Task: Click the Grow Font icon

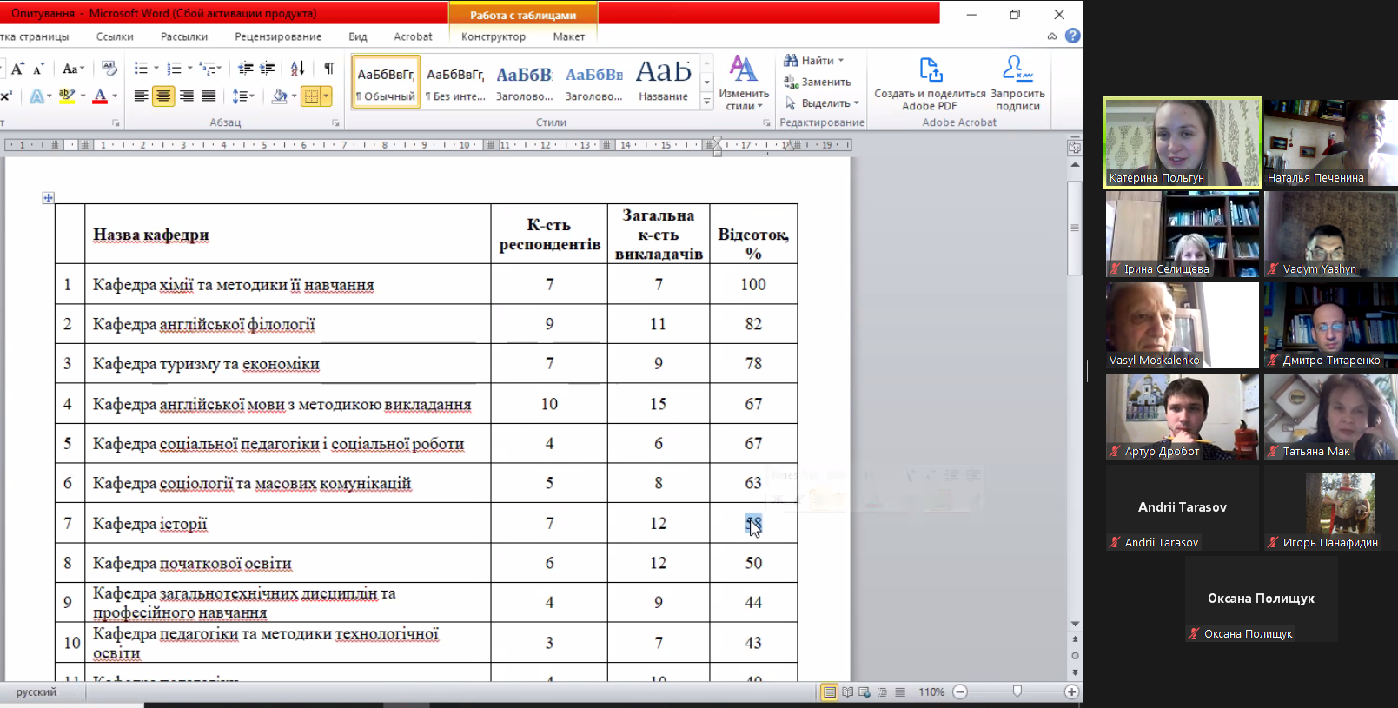Action: pos(17,68)
